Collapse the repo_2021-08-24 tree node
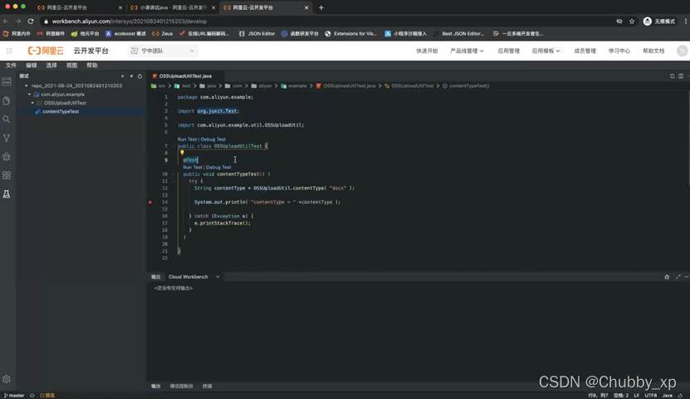 click(x=27, y=85)
